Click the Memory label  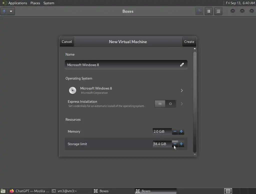(x=74, y=131)
